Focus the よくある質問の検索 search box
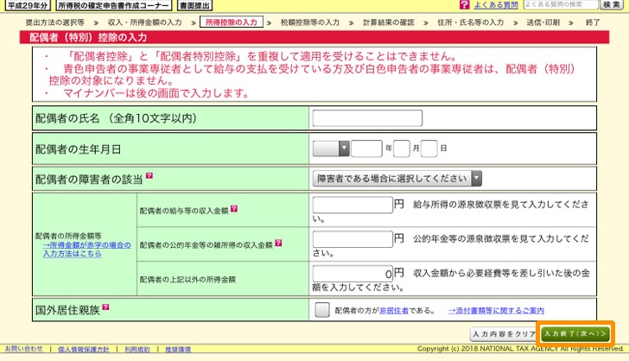 [x=561, y=5]
